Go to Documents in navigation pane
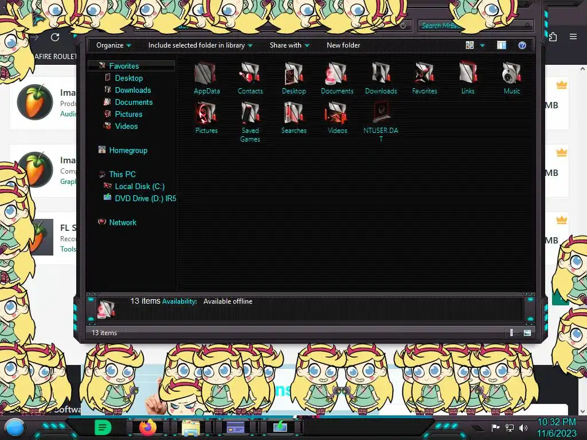Screen dimensions: 587x440 pyautogui.click(x=134, y=102)
